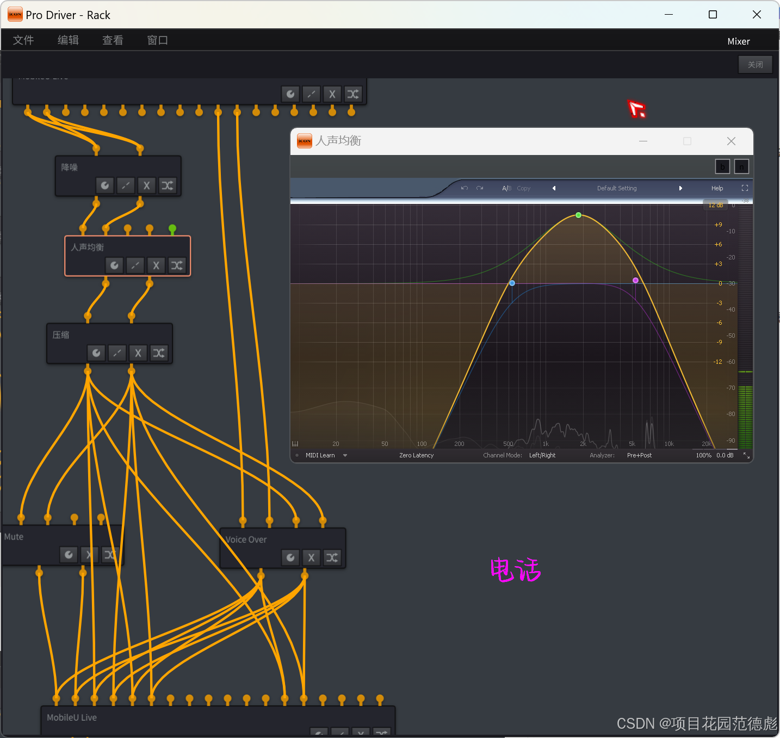Click shuffle routing icon on Voice Over node

tap(332, 557)
